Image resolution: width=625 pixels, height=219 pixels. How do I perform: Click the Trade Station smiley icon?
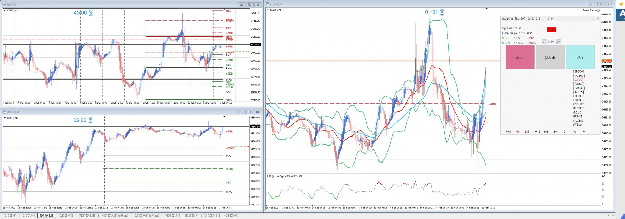coord(598,10)
